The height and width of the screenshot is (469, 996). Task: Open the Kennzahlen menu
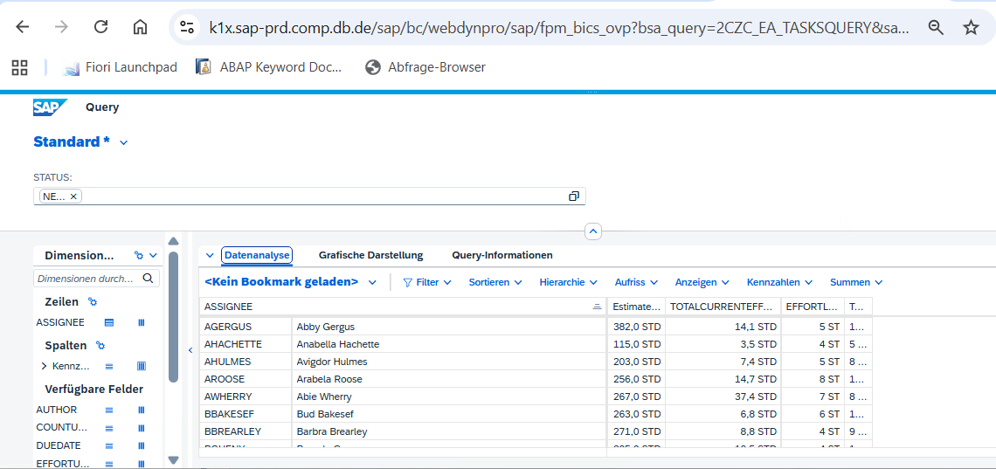coord(780,282)
